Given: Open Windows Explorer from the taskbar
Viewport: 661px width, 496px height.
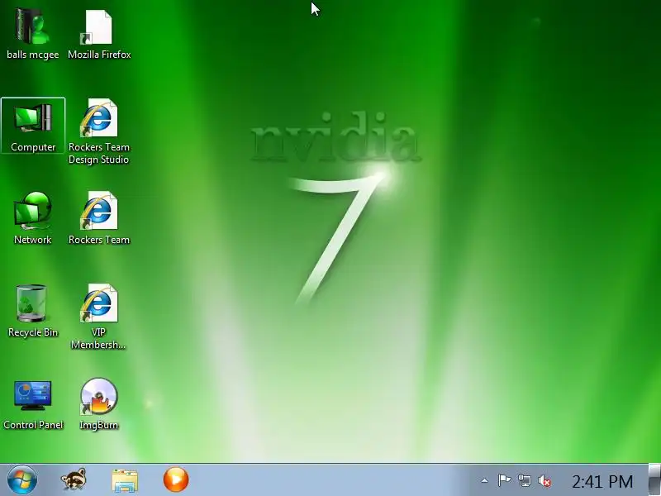Looking at the screenshot, I should tap(125, 480).
